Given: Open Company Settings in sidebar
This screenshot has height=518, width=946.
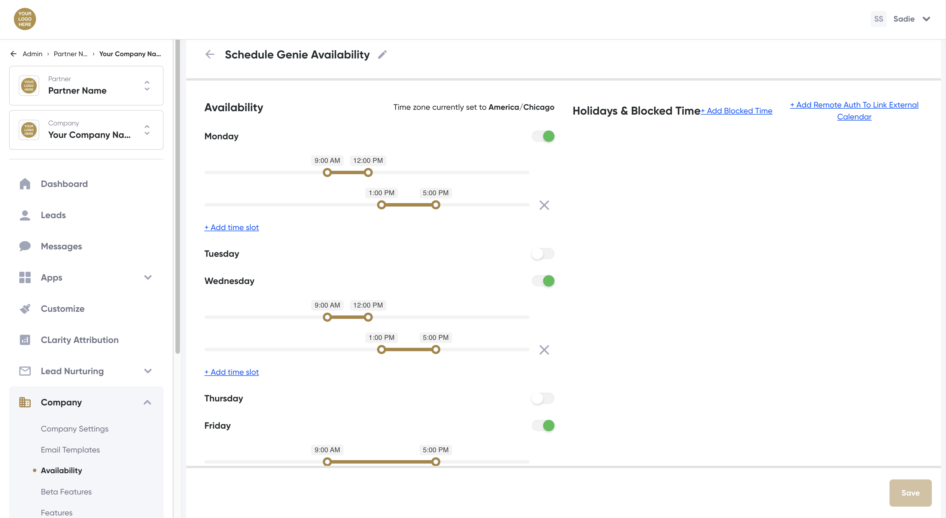Looking at the screenshot, I should coord(75,428).
